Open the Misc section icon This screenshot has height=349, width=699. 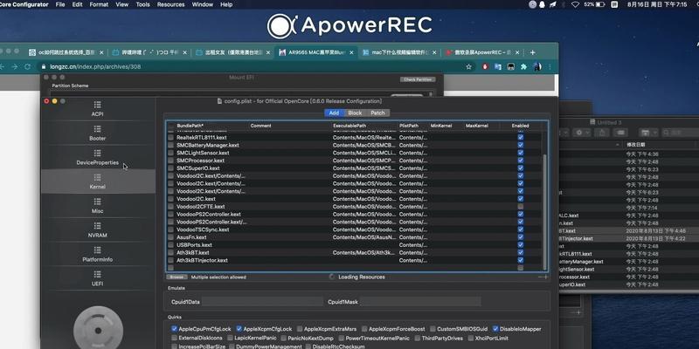point(97,202)
